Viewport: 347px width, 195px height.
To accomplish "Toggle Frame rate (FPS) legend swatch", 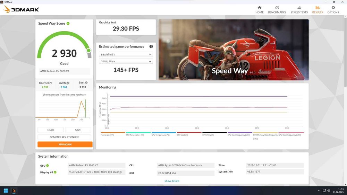I will coord(113,133).
